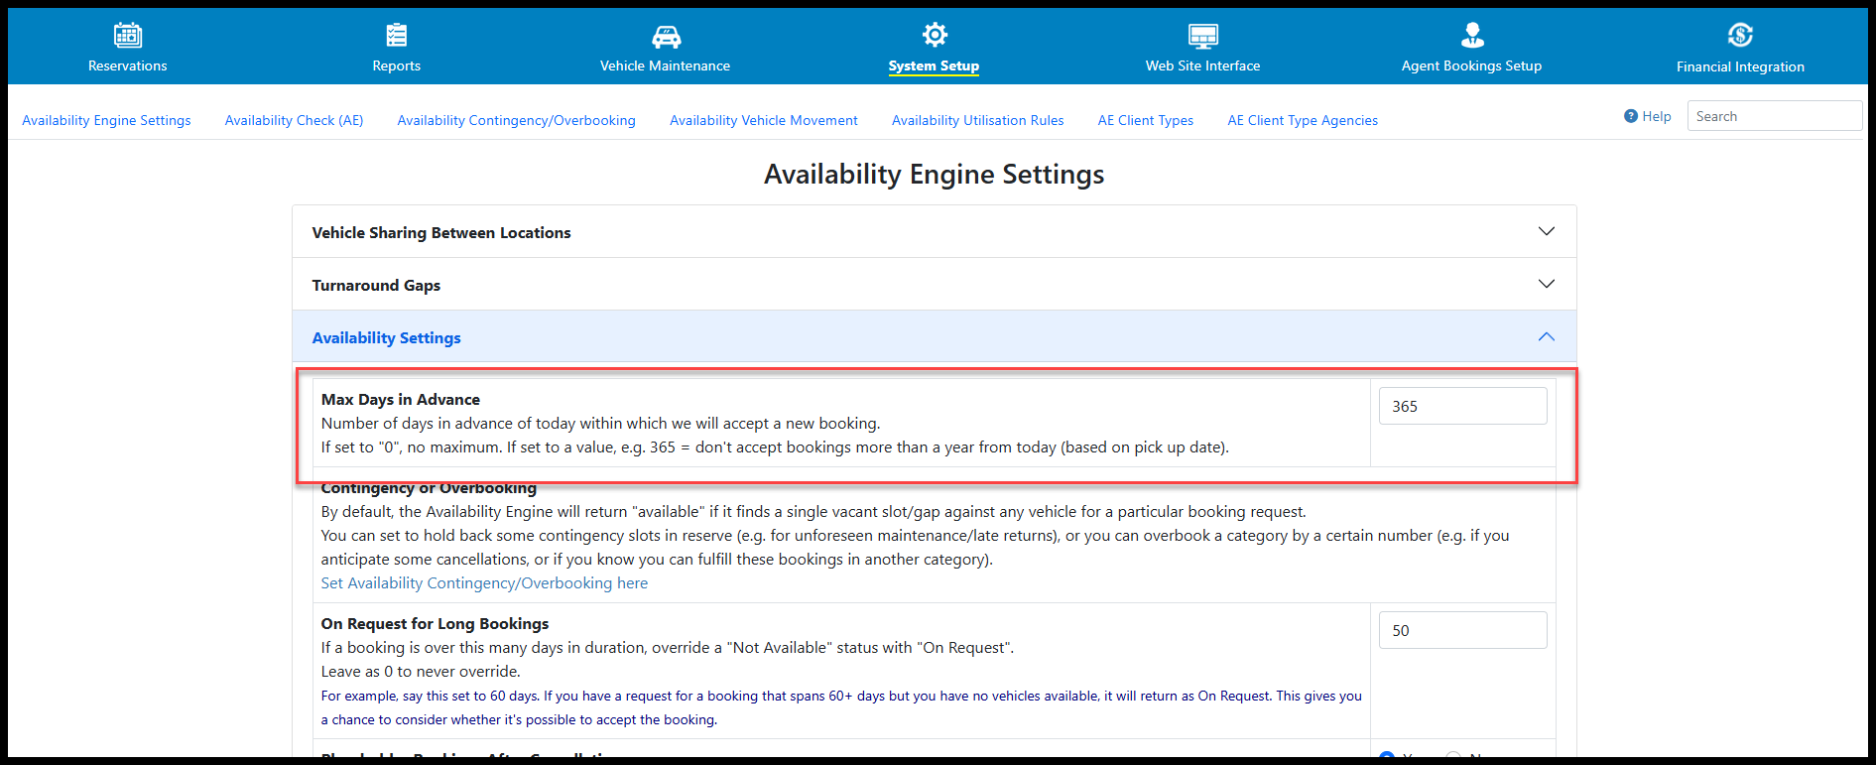Click the Help question mark icon
The image size is (1876, 765).
pos(1630,116)
